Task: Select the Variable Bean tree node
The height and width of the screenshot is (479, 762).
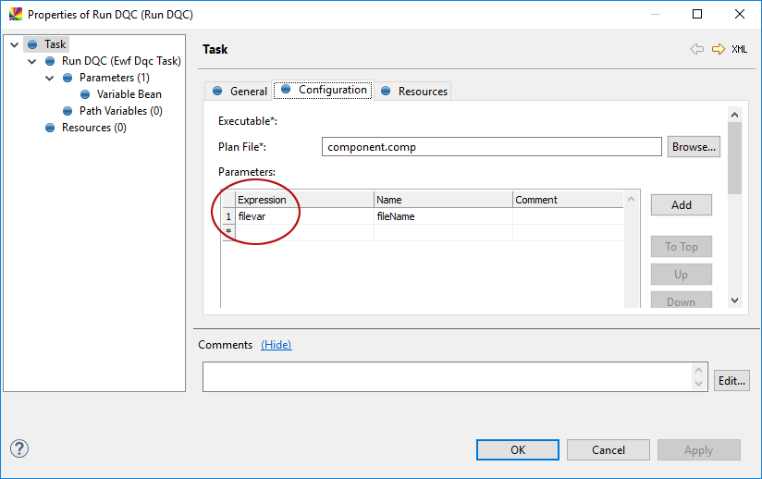Action: [x=129, y=94]
